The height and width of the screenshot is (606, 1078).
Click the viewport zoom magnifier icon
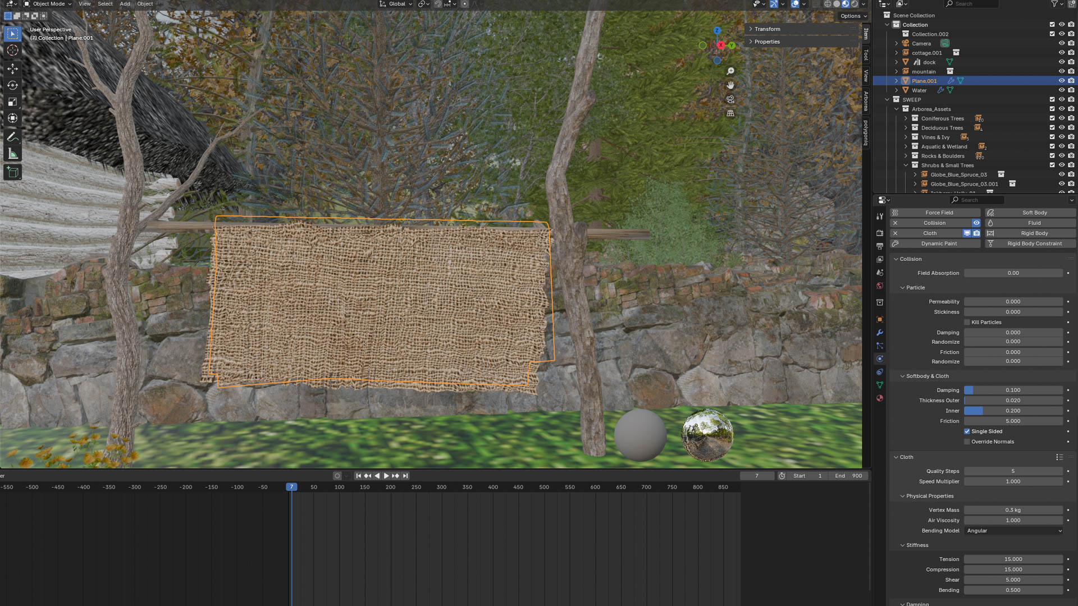coord(730,71)
